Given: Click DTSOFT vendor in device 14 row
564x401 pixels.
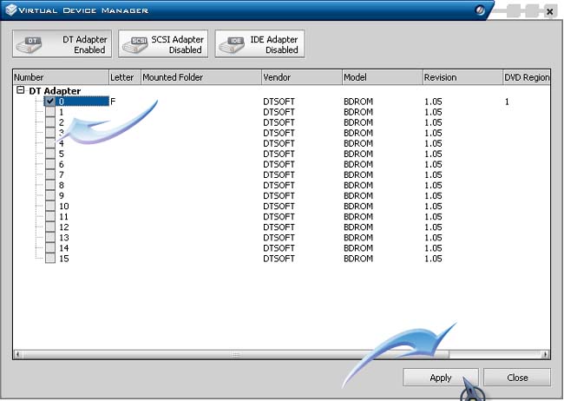Looking at the screenshot, I should point(279,248).
